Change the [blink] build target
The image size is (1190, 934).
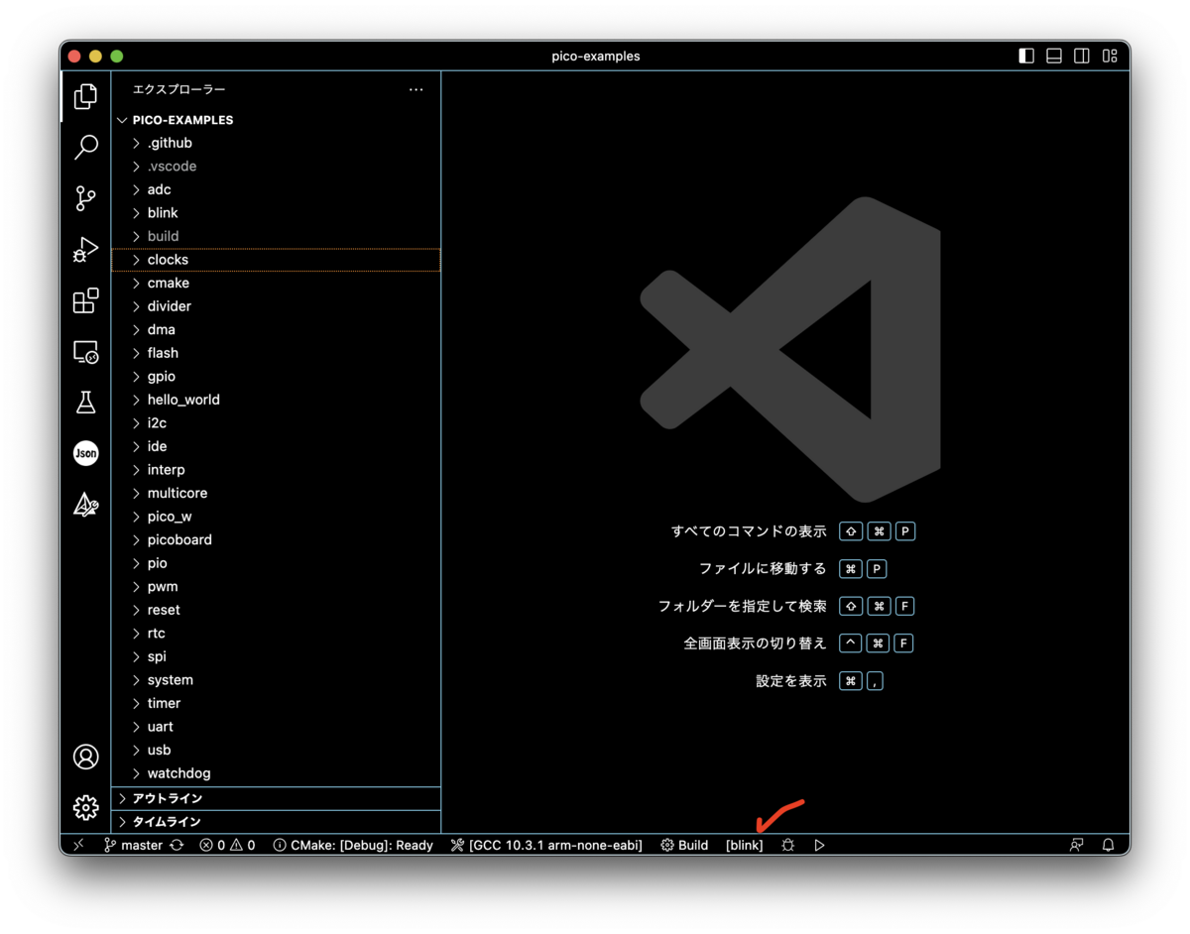[744, 845]
